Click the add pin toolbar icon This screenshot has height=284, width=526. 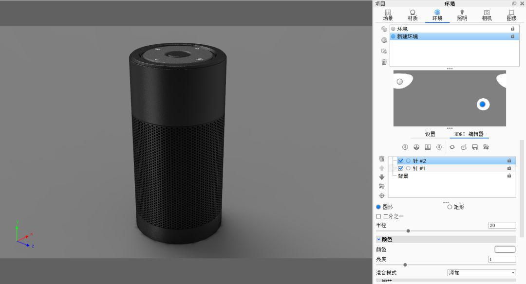[405, 147]
